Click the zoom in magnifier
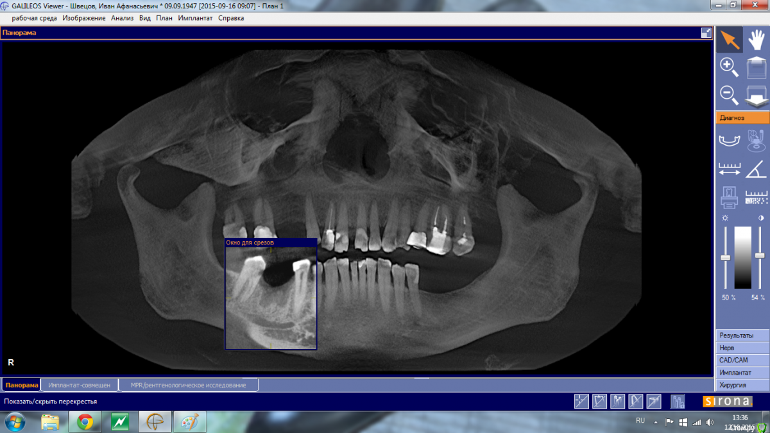This screenshot has width=770, height=433. tap(729, 67)
